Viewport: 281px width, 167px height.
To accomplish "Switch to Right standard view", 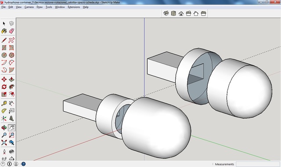I will [x=188, y=14].
